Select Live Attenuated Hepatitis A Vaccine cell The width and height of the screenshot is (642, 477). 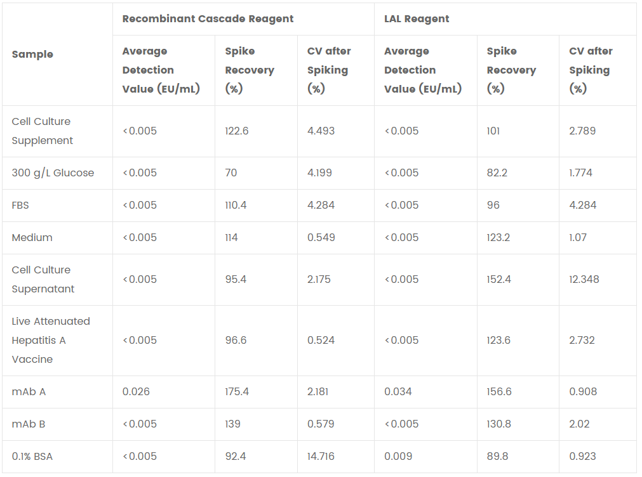51,341
